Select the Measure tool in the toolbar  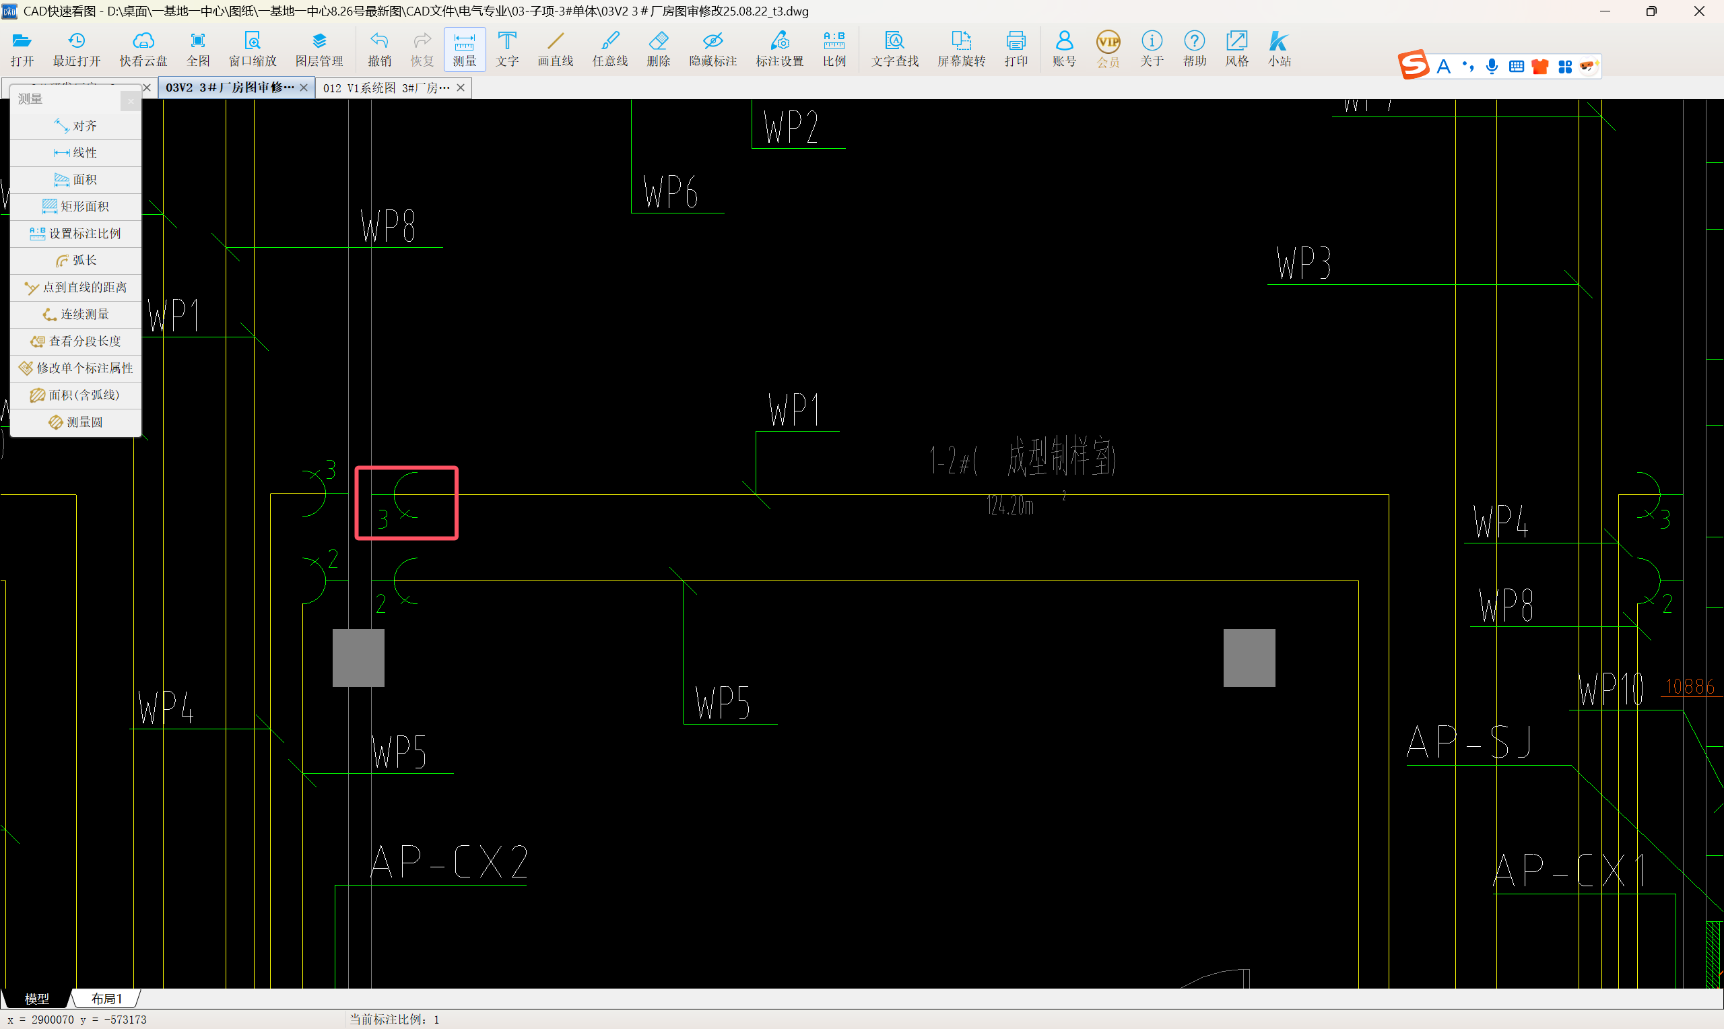pyautogui.click(x=464, y=48)
